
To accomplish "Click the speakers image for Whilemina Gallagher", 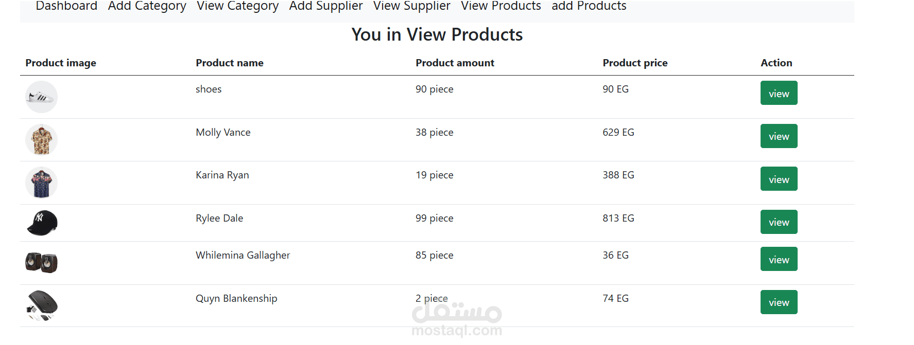I will coord(41,262).
